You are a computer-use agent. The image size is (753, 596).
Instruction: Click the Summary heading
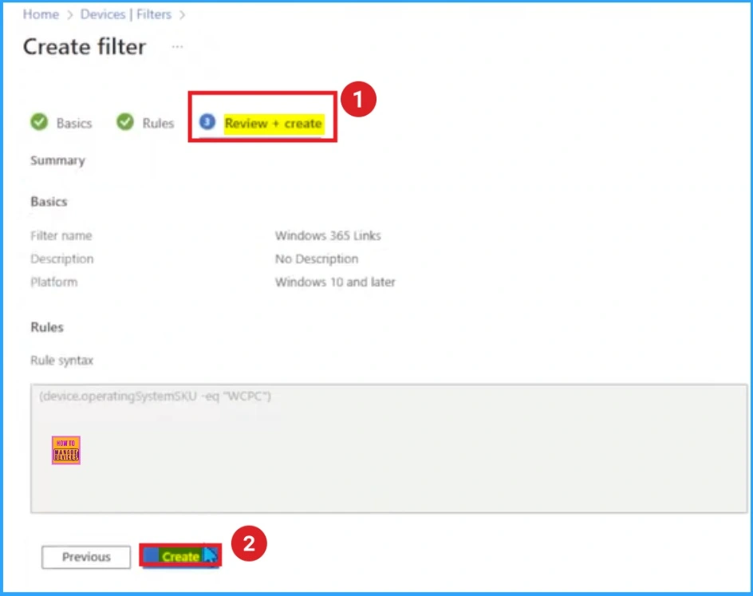coord(57,160)
